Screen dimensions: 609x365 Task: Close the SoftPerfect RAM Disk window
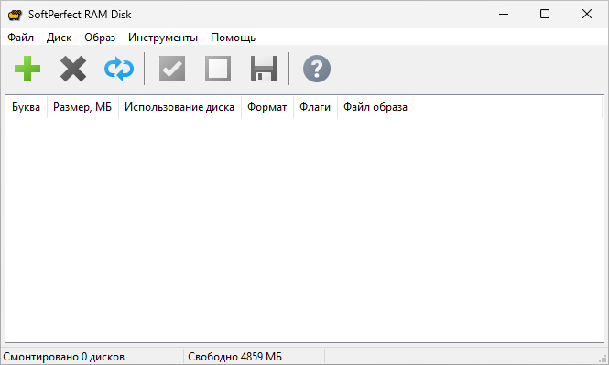click(x=587, y=15)
